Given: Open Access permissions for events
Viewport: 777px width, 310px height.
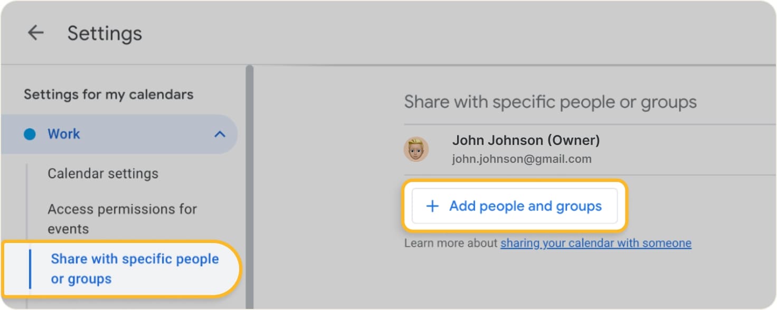Looking at the screenshot, I should (122, 219).
